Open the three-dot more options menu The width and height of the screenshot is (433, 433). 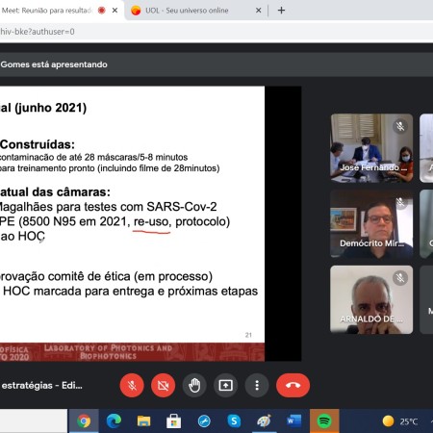pyautogui.click(x=257, y=385)
